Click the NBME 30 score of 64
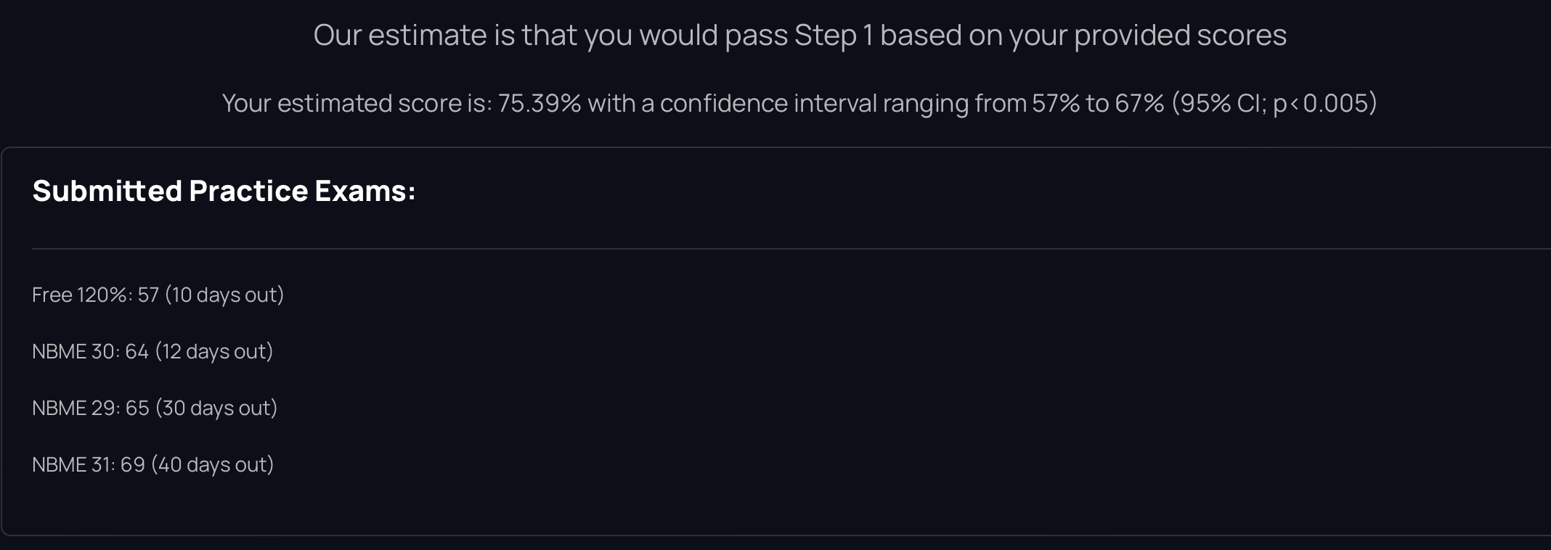Screen dimensions: 1551x550 click(x=137, y=351)
